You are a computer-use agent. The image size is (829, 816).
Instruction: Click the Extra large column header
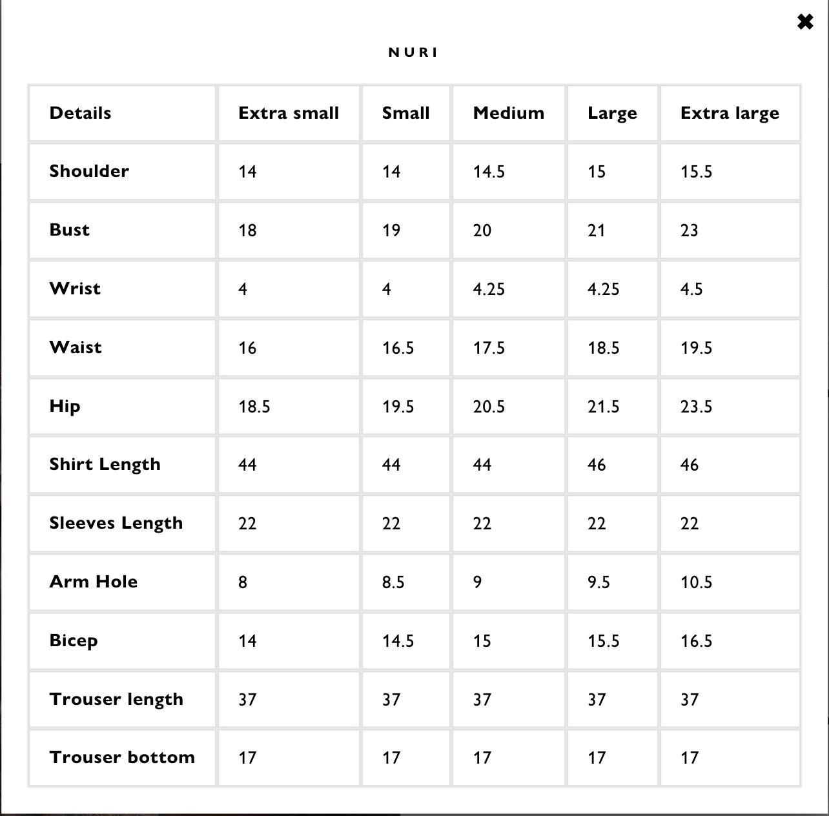(x=730, y=113)
